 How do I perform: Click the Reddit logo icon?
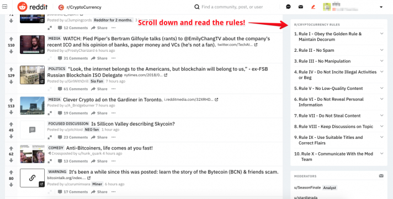(x=22, y=7)
